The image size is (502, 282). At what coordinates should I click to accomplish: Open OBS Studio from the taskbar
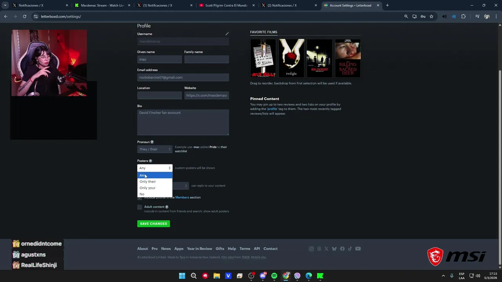pyautogui.click(x=251, y=276)
